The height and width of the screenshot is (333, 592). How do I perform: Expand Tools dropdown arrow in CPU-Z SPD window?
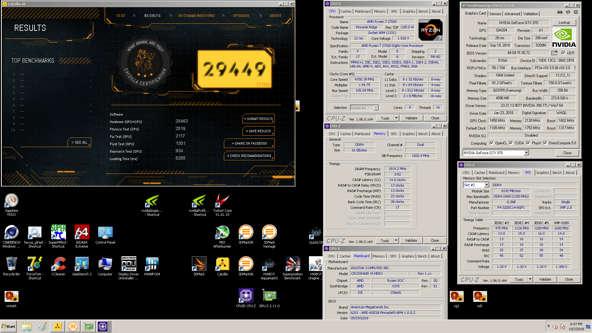530,279
